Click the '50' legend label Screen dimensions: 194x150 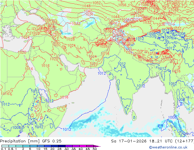[95, 149]
